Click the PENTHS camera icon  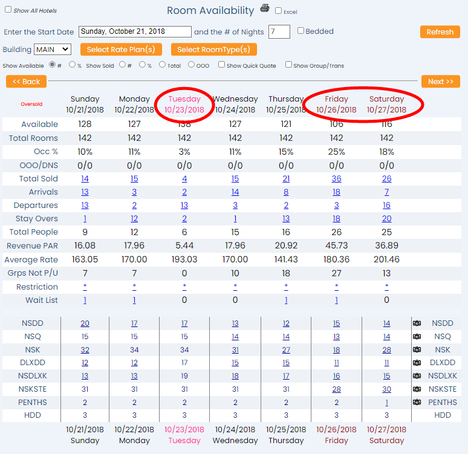[x=417, y=402]
